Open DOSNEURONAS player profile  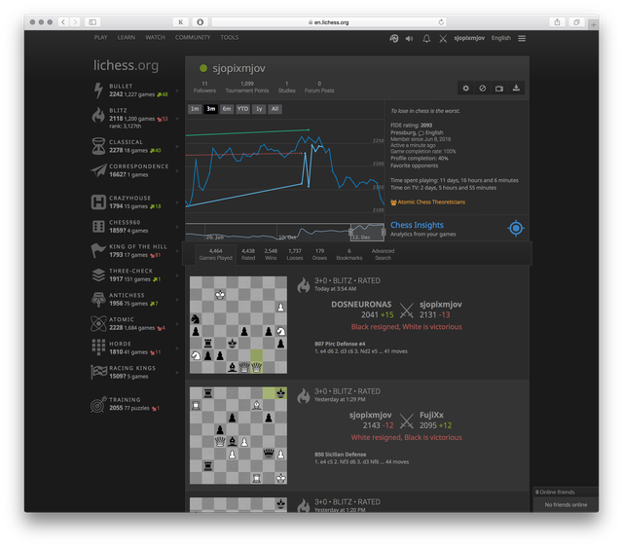(361, 305)
